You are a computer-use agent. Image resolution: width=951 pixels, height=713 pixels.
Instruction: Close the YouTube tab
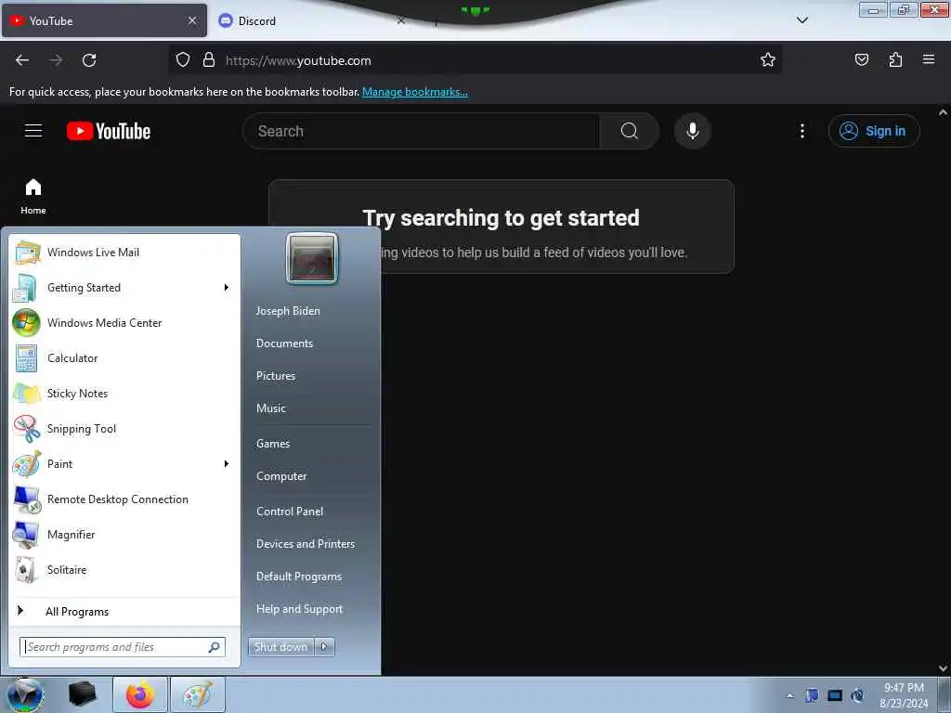point(191,20)
